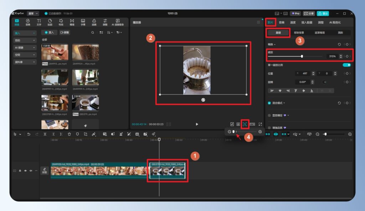Click the scale (縮放) slider handle
365x211 pixels.
[x=302, y=56]
